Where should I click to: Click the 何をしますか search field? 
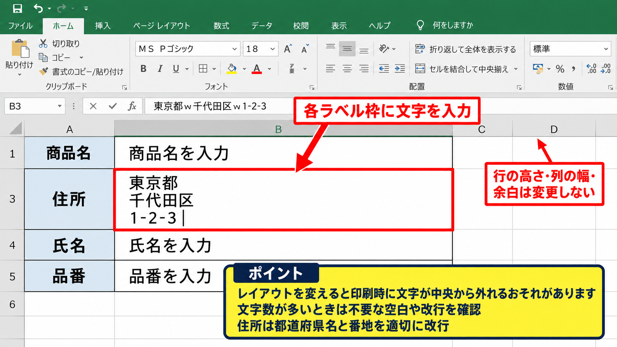[x=452, y=25]
